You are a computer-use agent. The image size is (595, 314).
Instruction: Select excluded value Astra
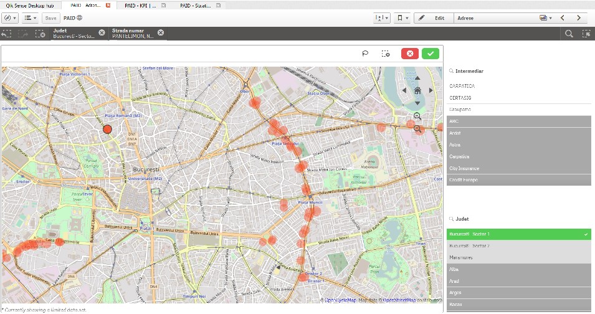(x=519, y=145)
